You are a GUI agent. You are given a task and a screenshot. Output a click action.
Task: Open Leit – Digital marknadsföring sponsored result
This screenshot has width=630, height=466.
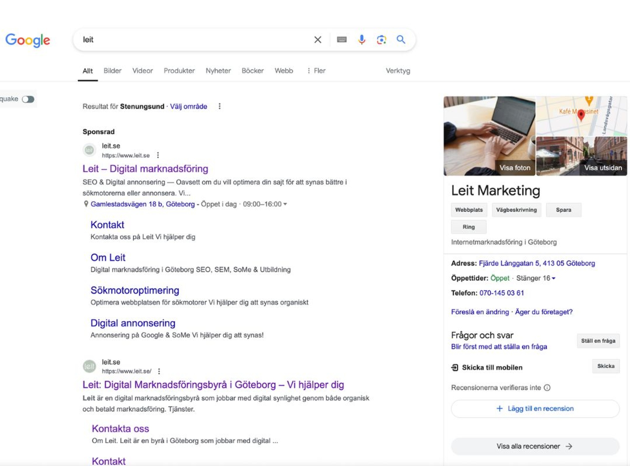(x=145, y=169)
